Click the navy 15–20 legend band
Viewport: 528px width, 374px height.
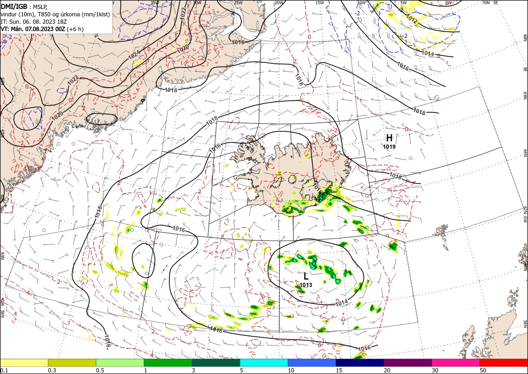click(360, 362)
